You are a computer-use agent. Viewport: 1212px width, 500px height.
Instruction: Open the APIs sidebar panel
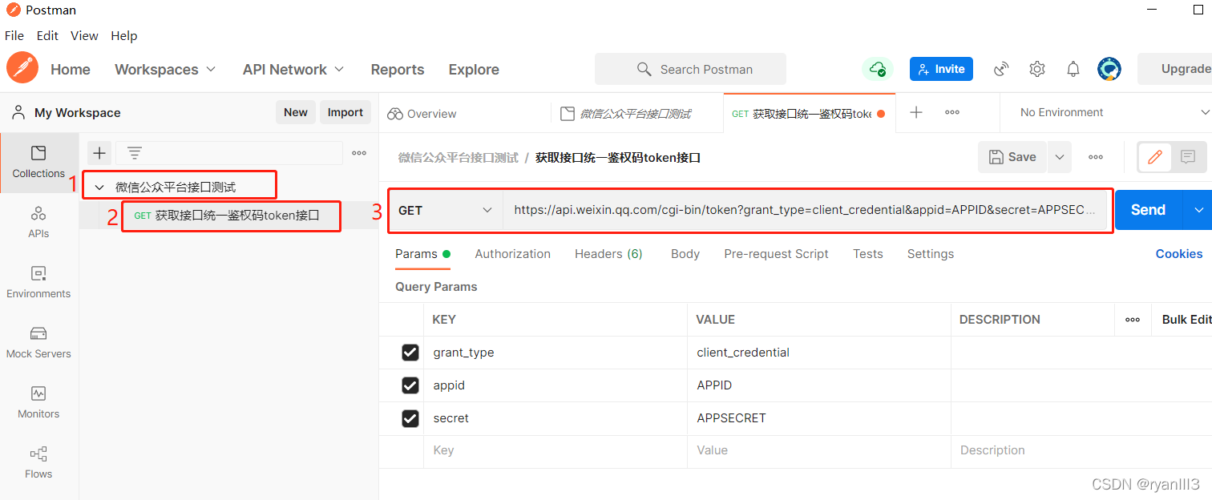(38, 222)
